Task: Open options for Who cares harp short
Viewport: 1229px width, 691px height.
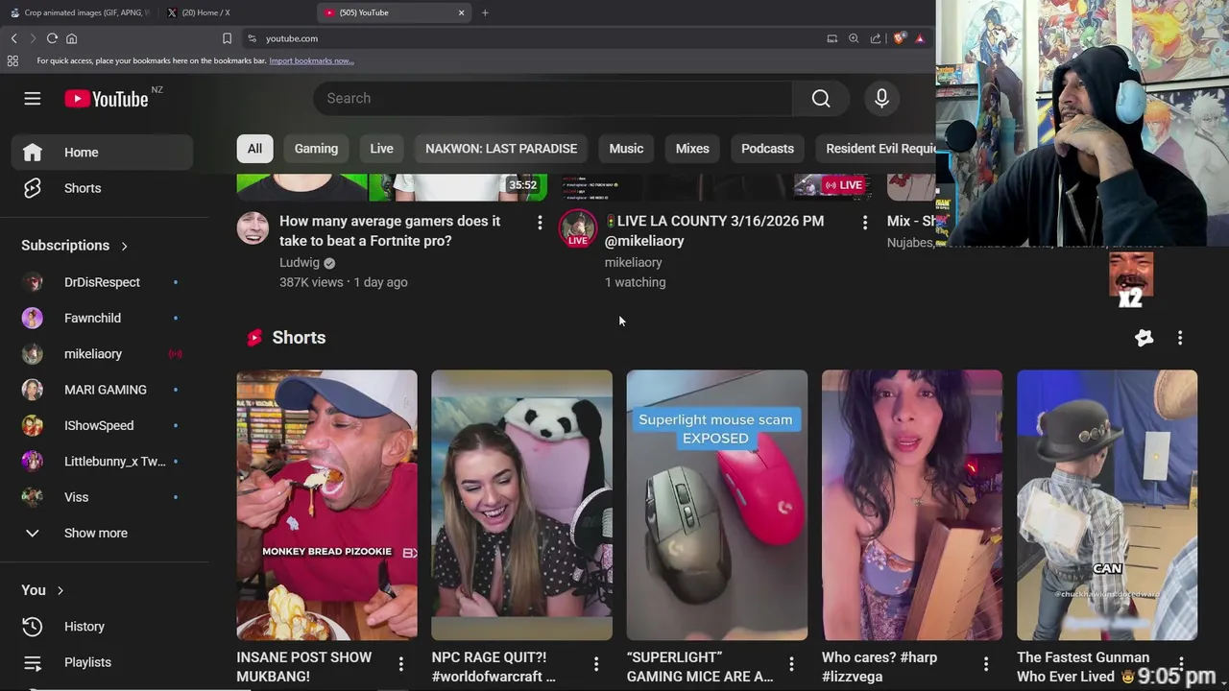Action: 986,664
